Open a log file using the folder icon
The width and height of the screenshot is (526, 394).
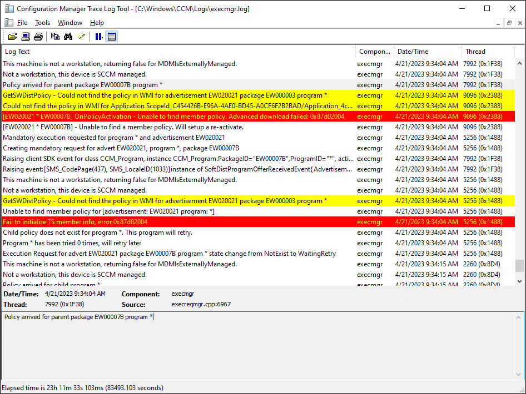(x=12, y=37)
